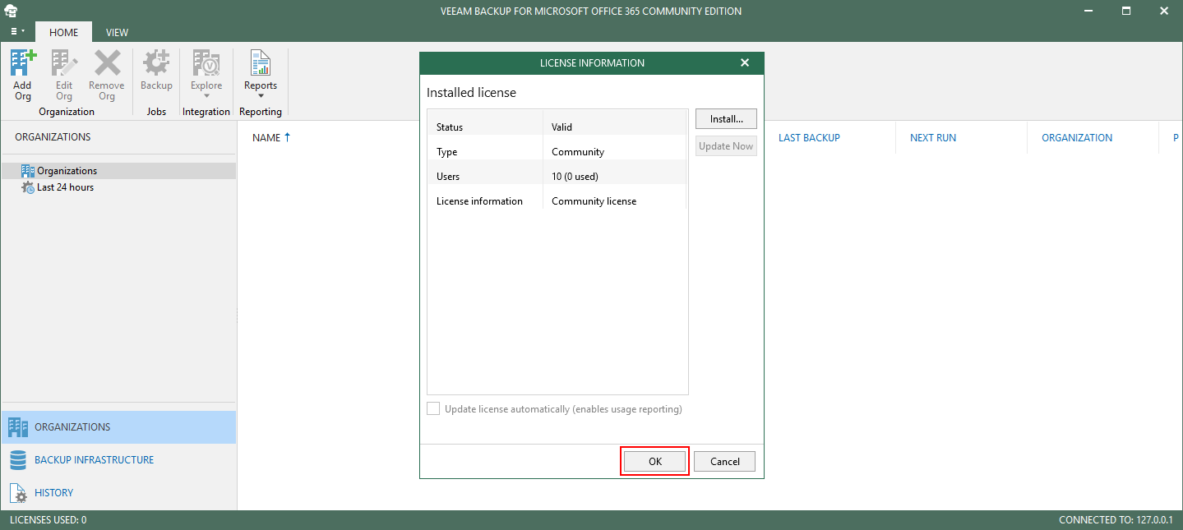This screenshot has height=530, width=1183.
Task: Switch to the VIEW ribbon tab
Action: [x=117, y=32]
